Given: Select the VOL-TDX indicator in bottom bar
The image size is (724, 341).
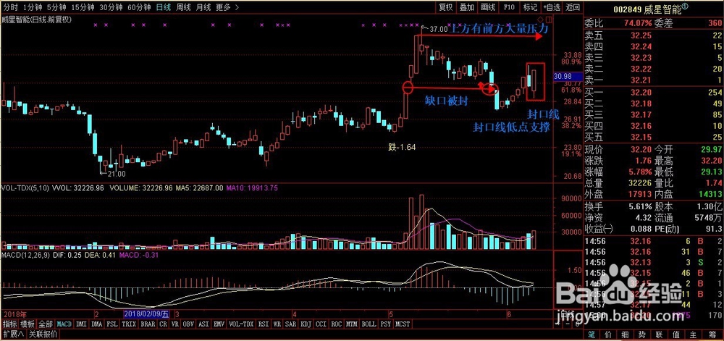Looking at the screenshot, I should point(241,324).
